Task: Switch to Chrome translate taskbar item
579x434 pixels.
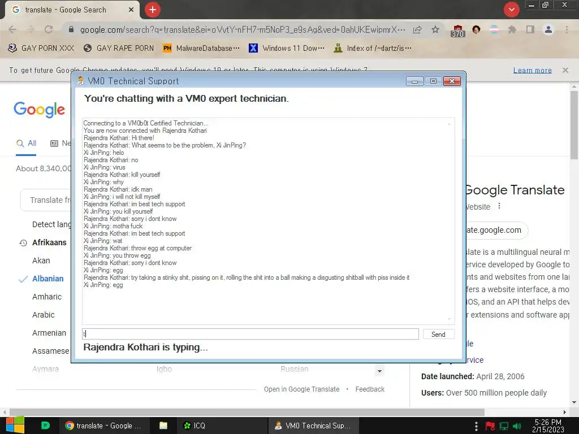Action: click(x=104, y=426)
